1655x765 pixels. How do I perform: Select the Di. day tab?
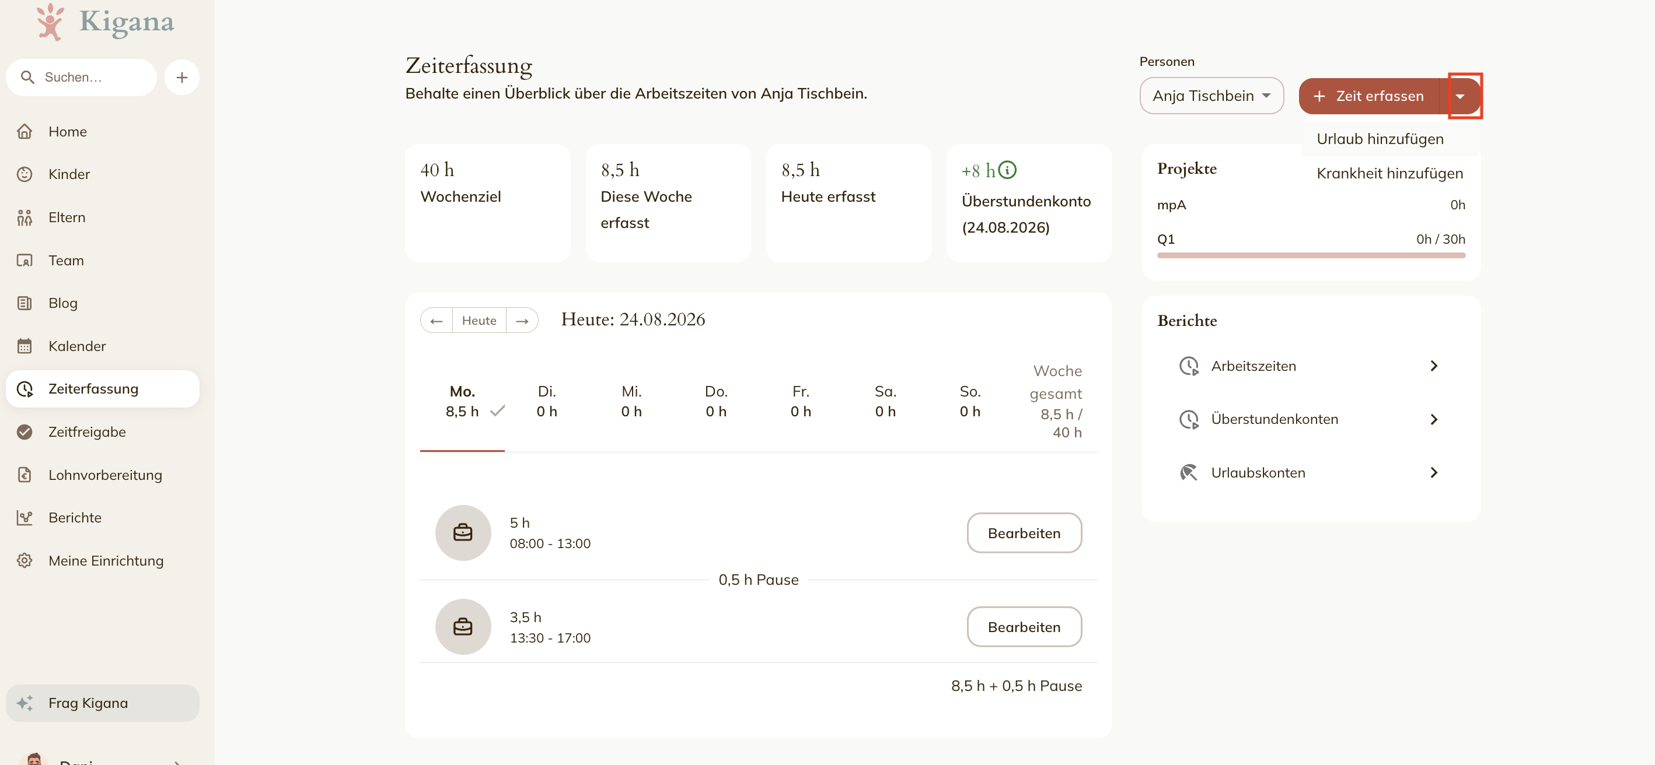pyautogui.click(x=547, y=401)
